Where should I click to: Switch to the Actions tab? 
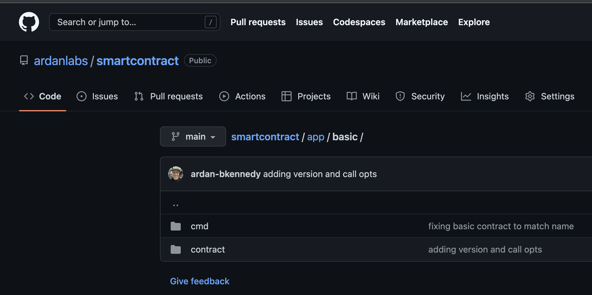click(x=242, y=96)
